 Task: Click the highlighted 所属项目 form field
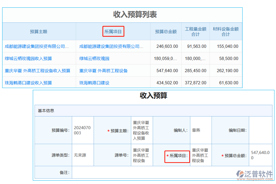click(177, 155)
